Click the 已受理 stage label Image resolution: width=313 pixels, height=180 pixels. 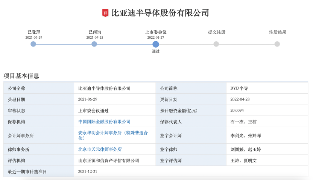tap(34, 32)
